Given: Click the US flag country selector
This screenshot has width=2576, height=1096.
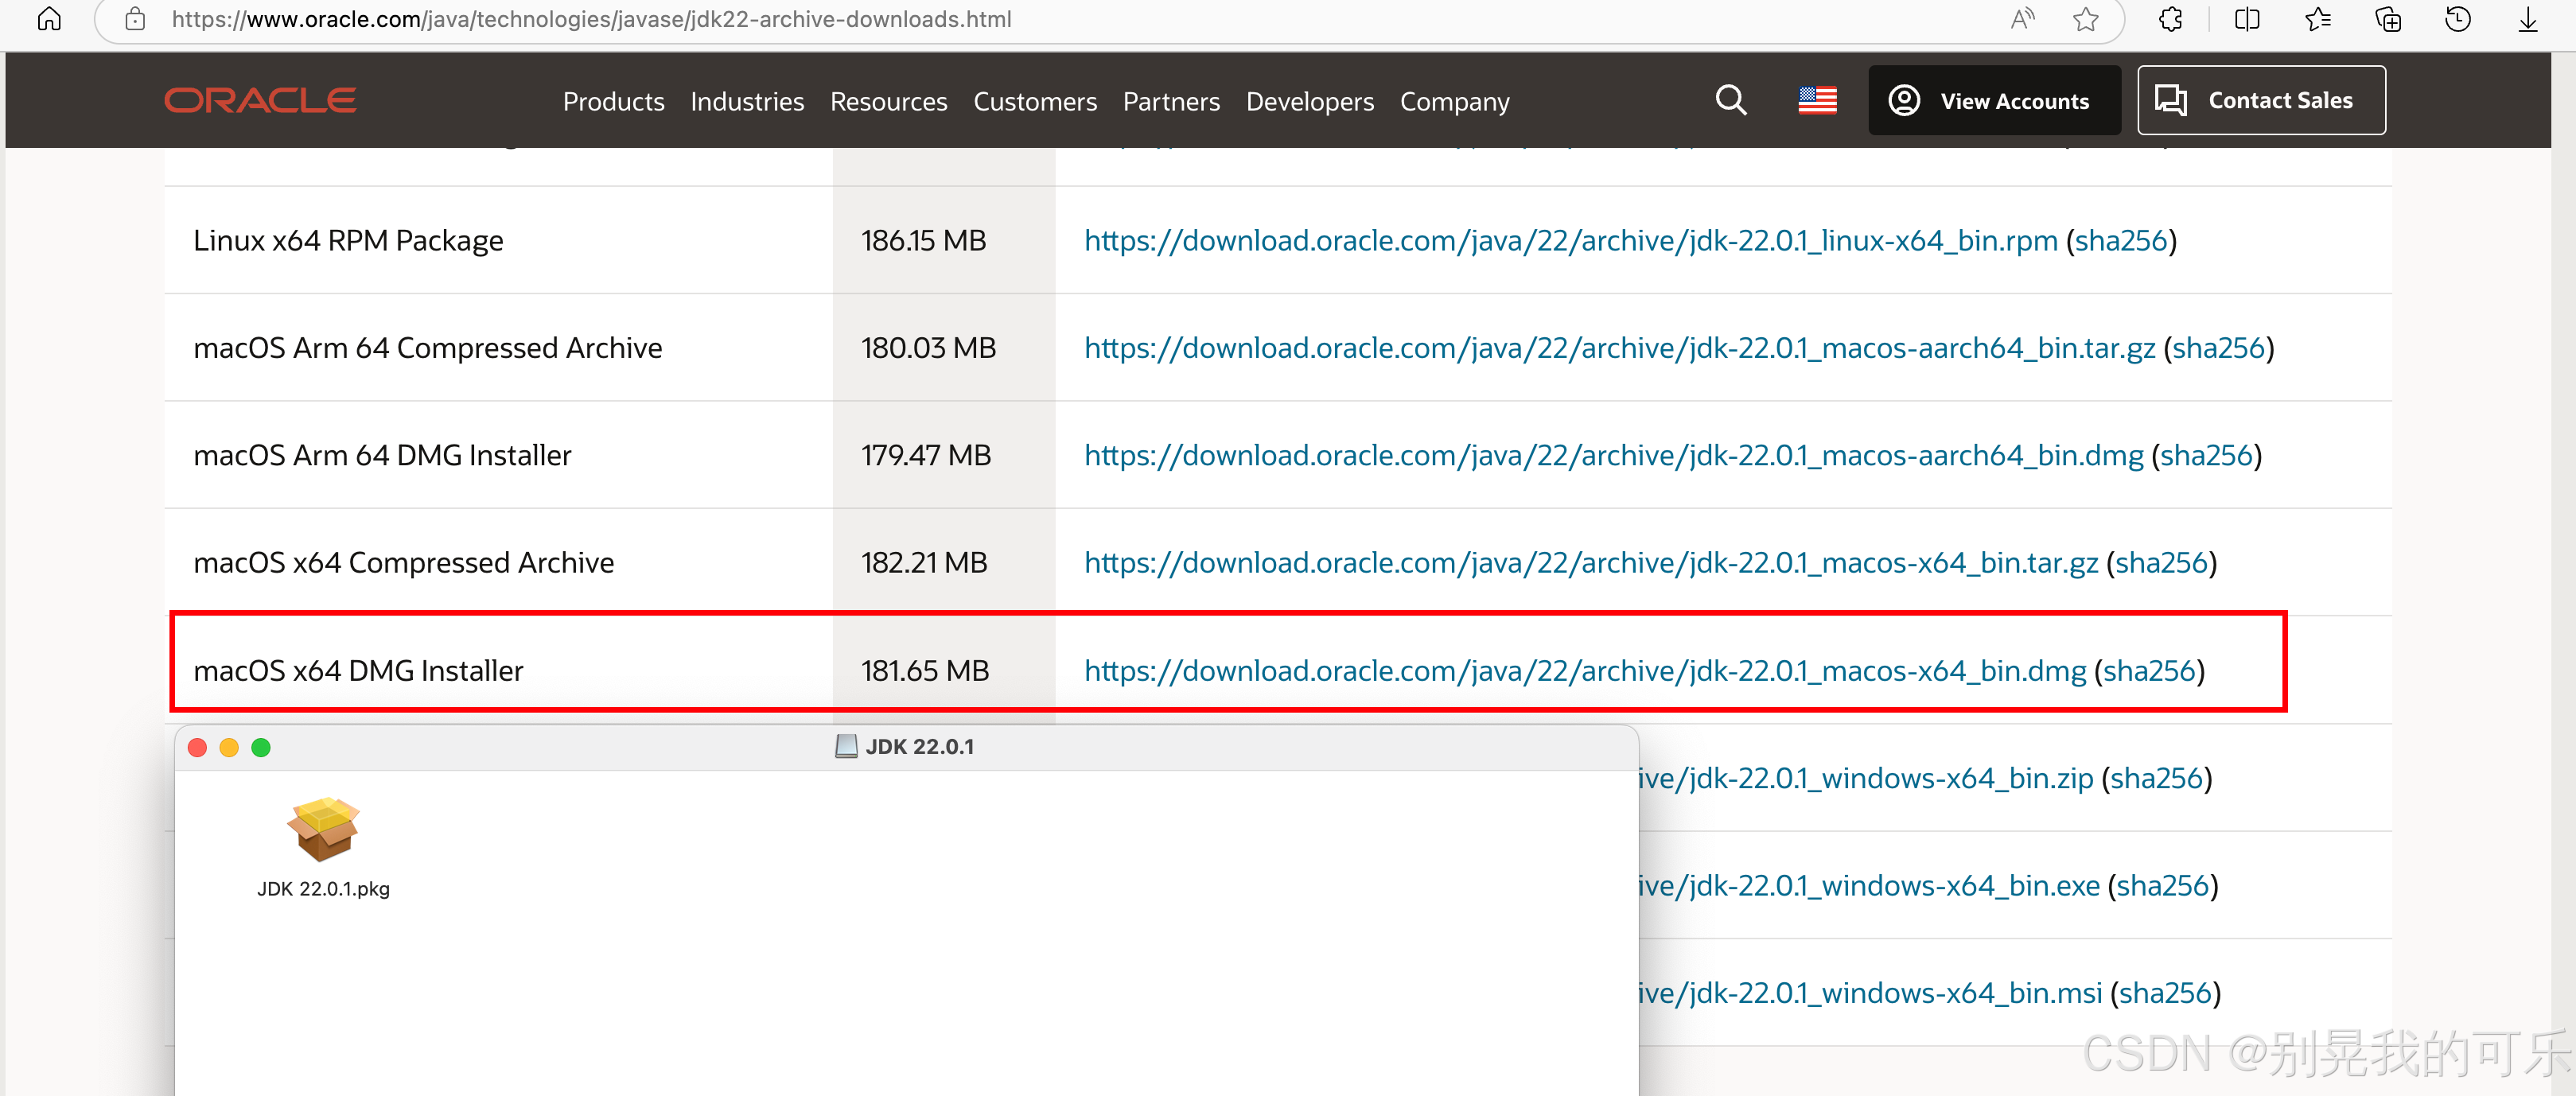Looking at the screenshot, I should (x=1817, y=100).
